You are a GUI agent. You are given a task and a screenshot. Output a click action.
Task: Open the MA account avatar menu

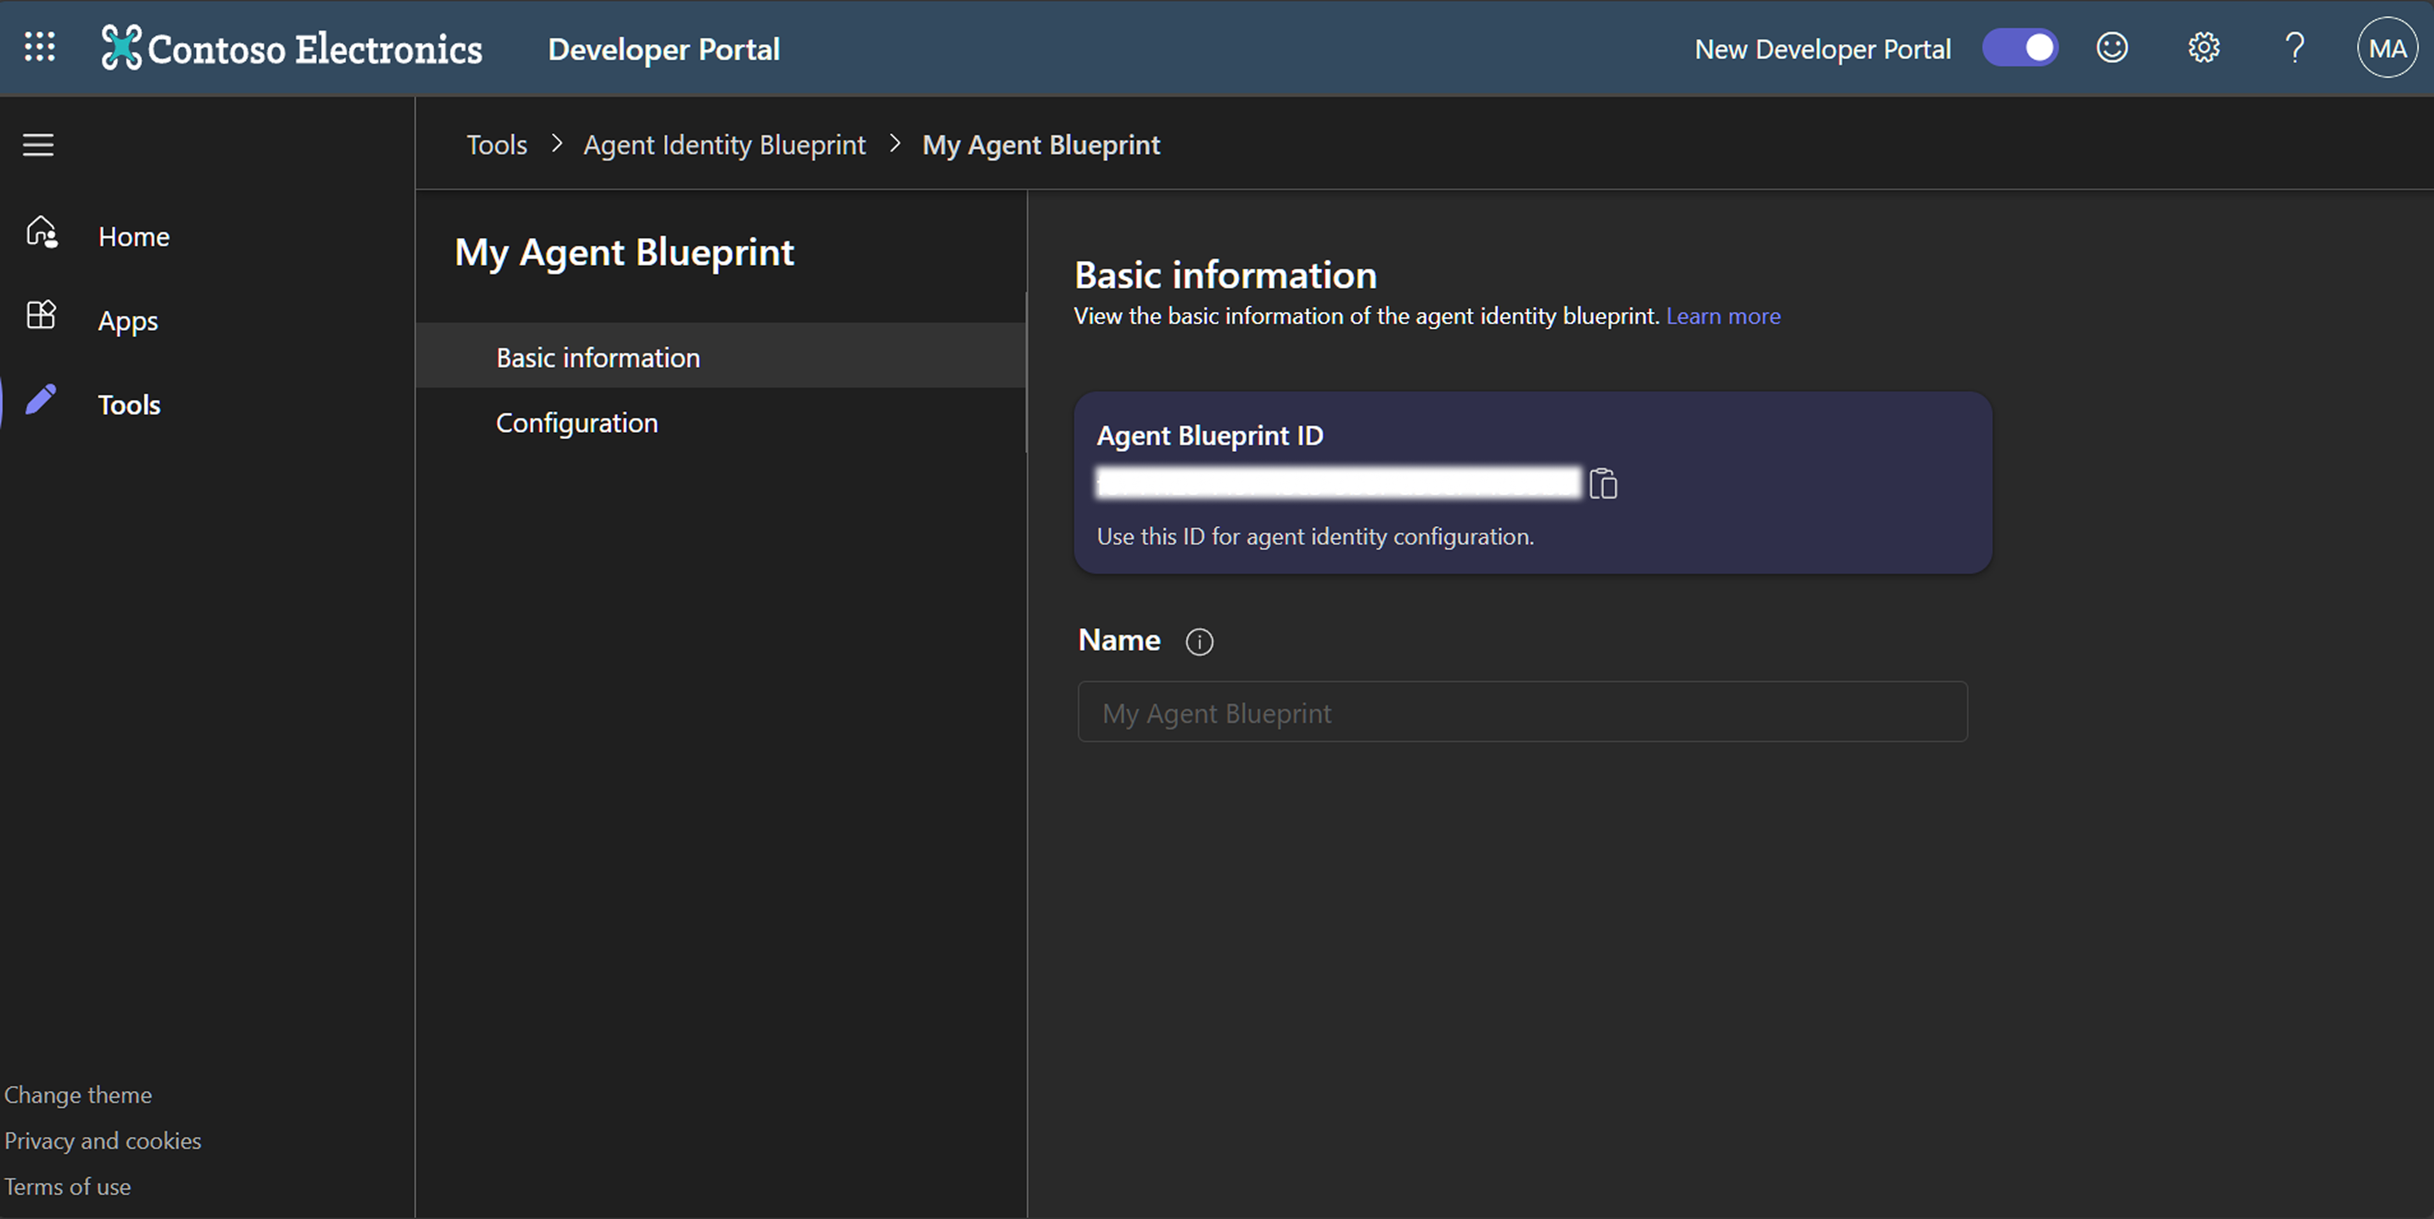(x=2387, y=48)
